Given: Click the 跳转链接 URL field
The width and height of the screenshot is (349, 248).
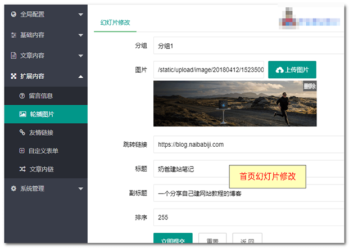Looking at the screenshot, I should point(249,145).
